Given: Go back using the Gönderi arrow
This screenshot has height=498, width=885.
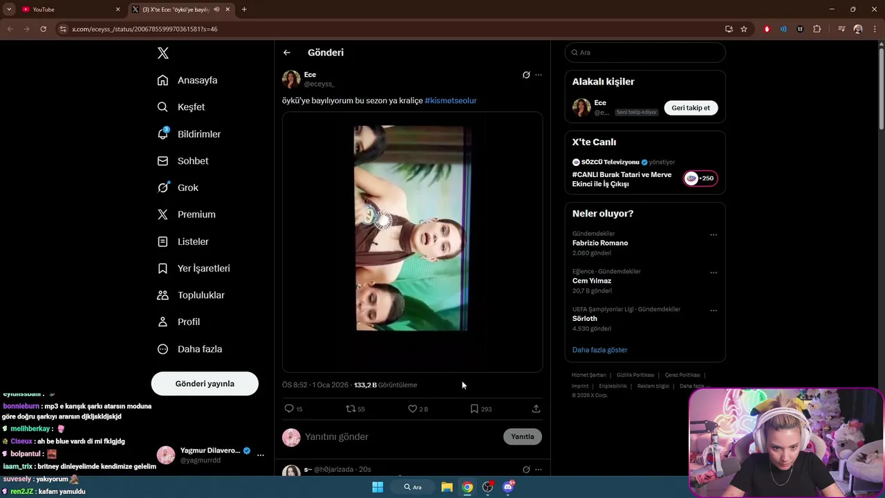Looking at the screenshot, I should pos(287,53).
